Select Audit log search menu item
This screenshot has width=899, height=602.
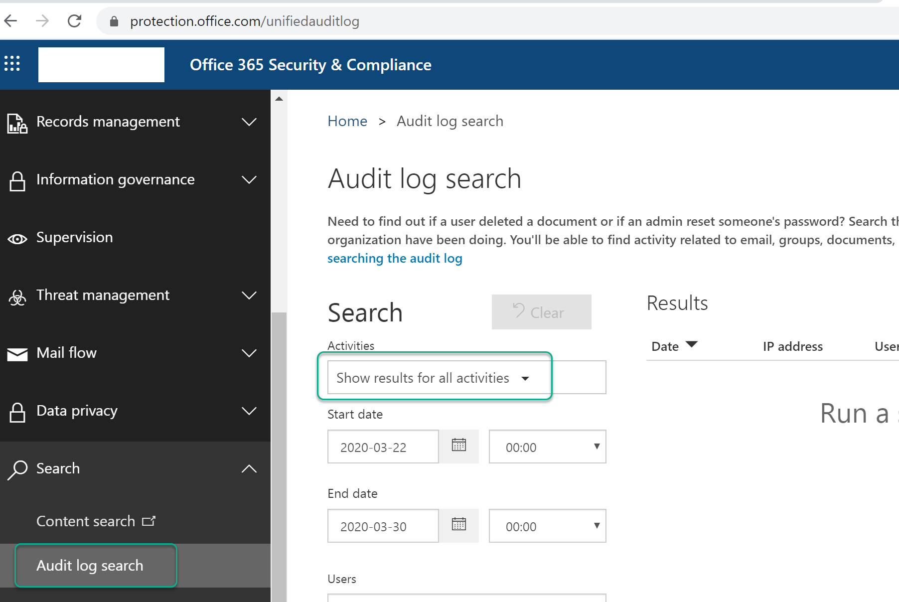click(135, 566)
